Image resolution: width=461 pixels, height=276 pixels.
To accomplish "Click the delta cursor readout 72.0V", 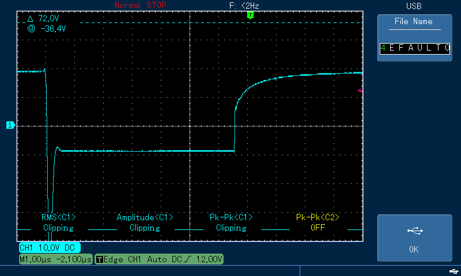I will pos(43,19).
